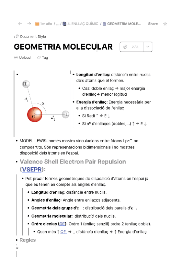Toggle the star to favorite this page
The image size is (194, 275).
165,24
